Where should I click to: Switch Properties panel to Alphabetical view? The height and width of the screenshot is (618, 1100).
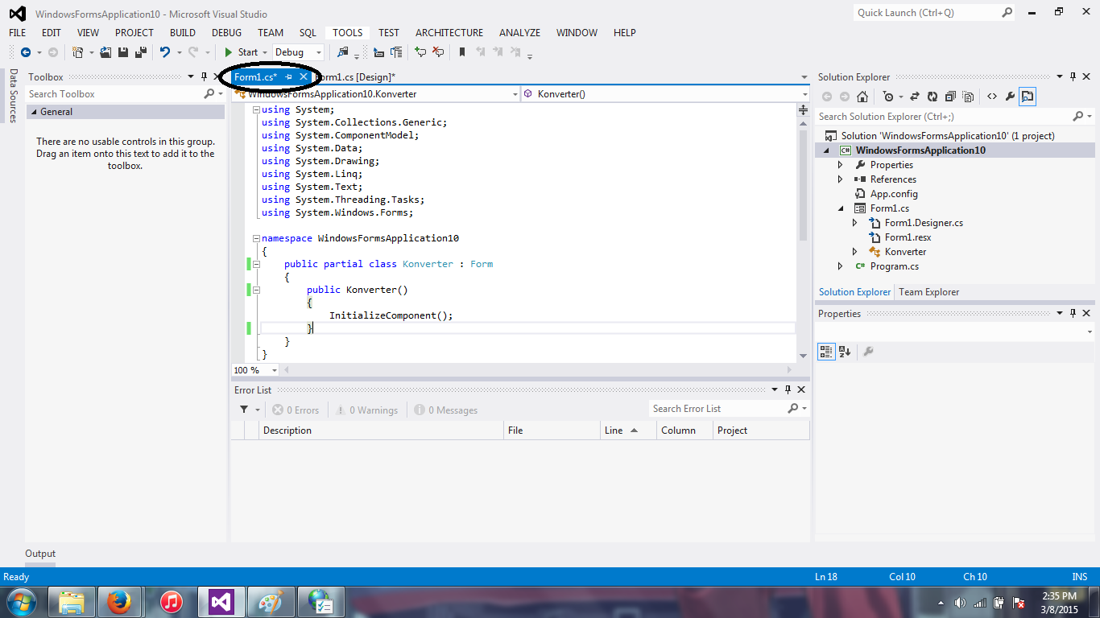[845, 352]
